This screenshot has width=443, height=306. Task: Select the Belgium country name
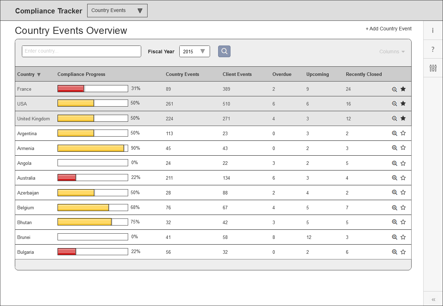pyautogui.click(x=25, y=208)
